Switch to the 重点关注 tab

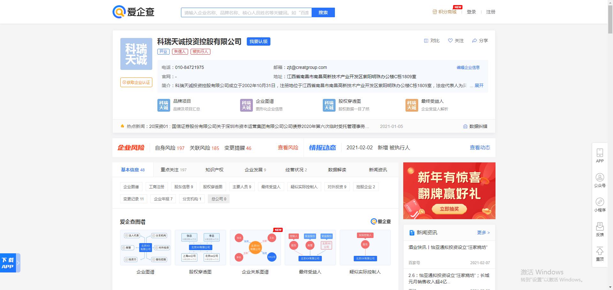coord(174,170)
